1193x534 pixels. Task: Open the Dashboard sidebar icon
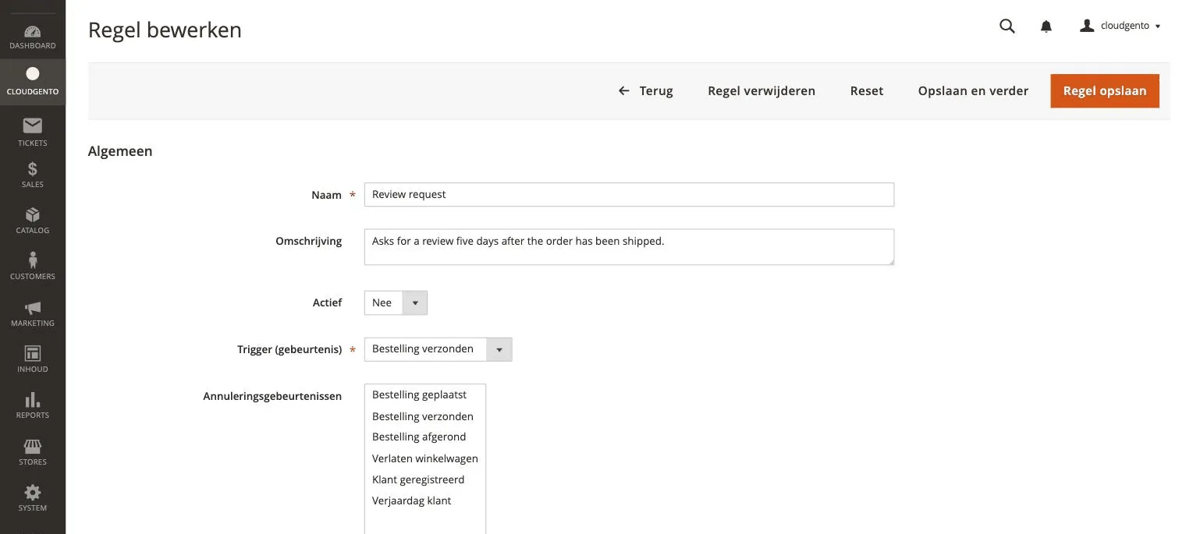(33, 32)
